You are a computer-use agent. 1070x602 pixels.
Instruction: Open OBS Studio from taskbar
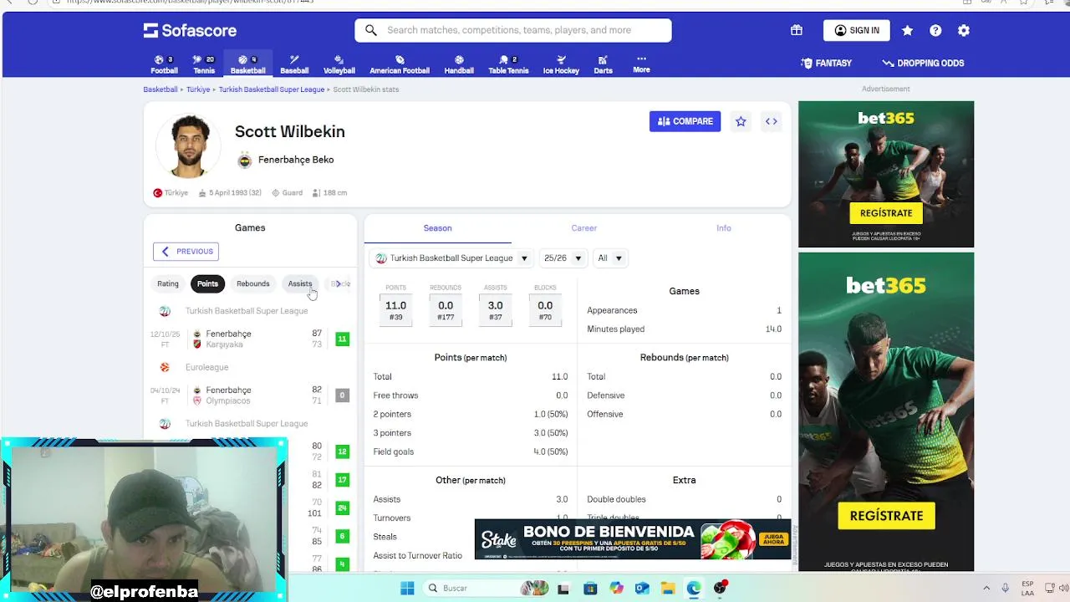click(720, 588)
